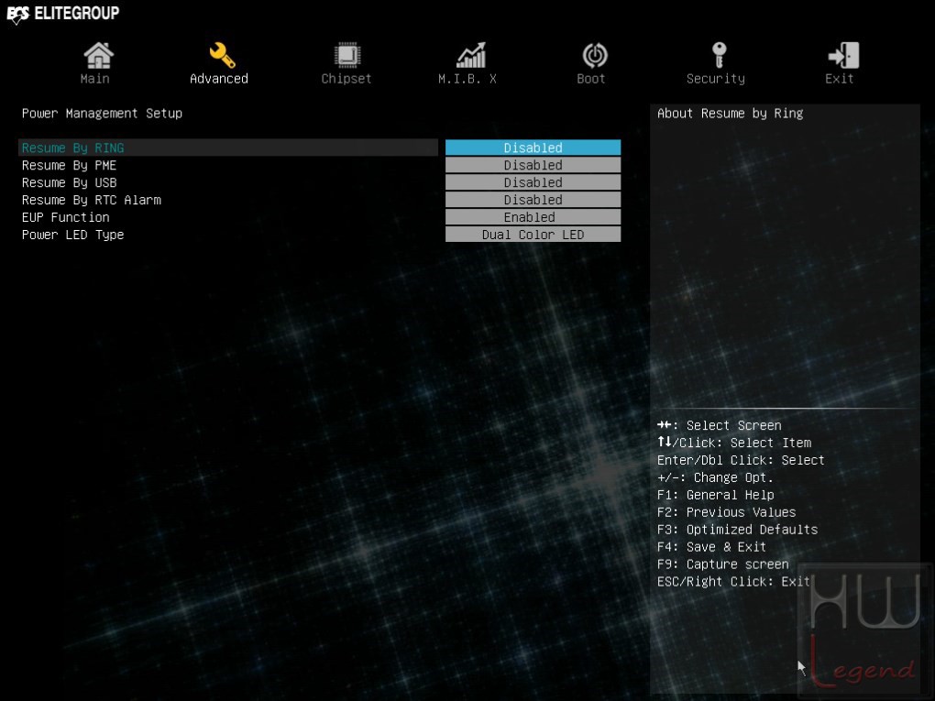
Task: Open the Main home icon
Action: coord(98,55)
